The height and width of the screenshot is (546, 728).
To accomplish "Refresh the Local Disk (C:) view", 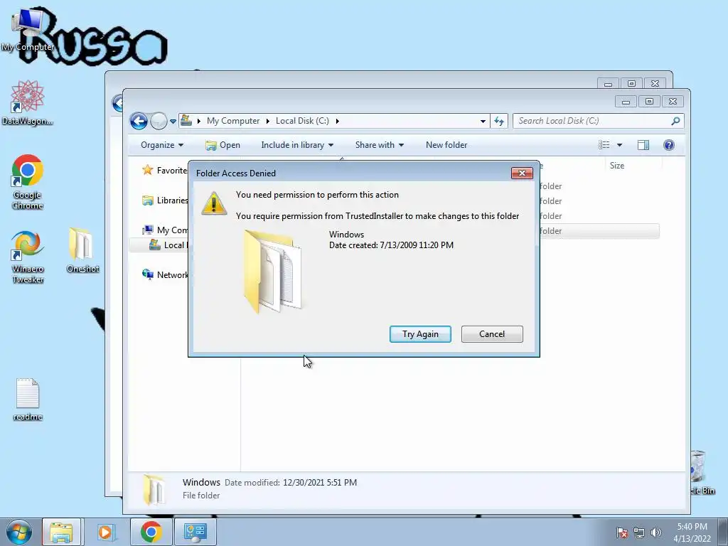I will 499,121.
